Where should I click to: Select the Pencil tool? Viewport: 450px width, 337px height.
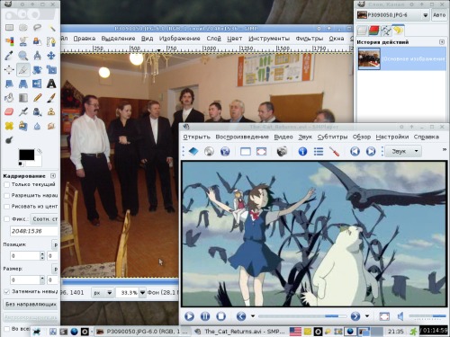click(37, 98)
